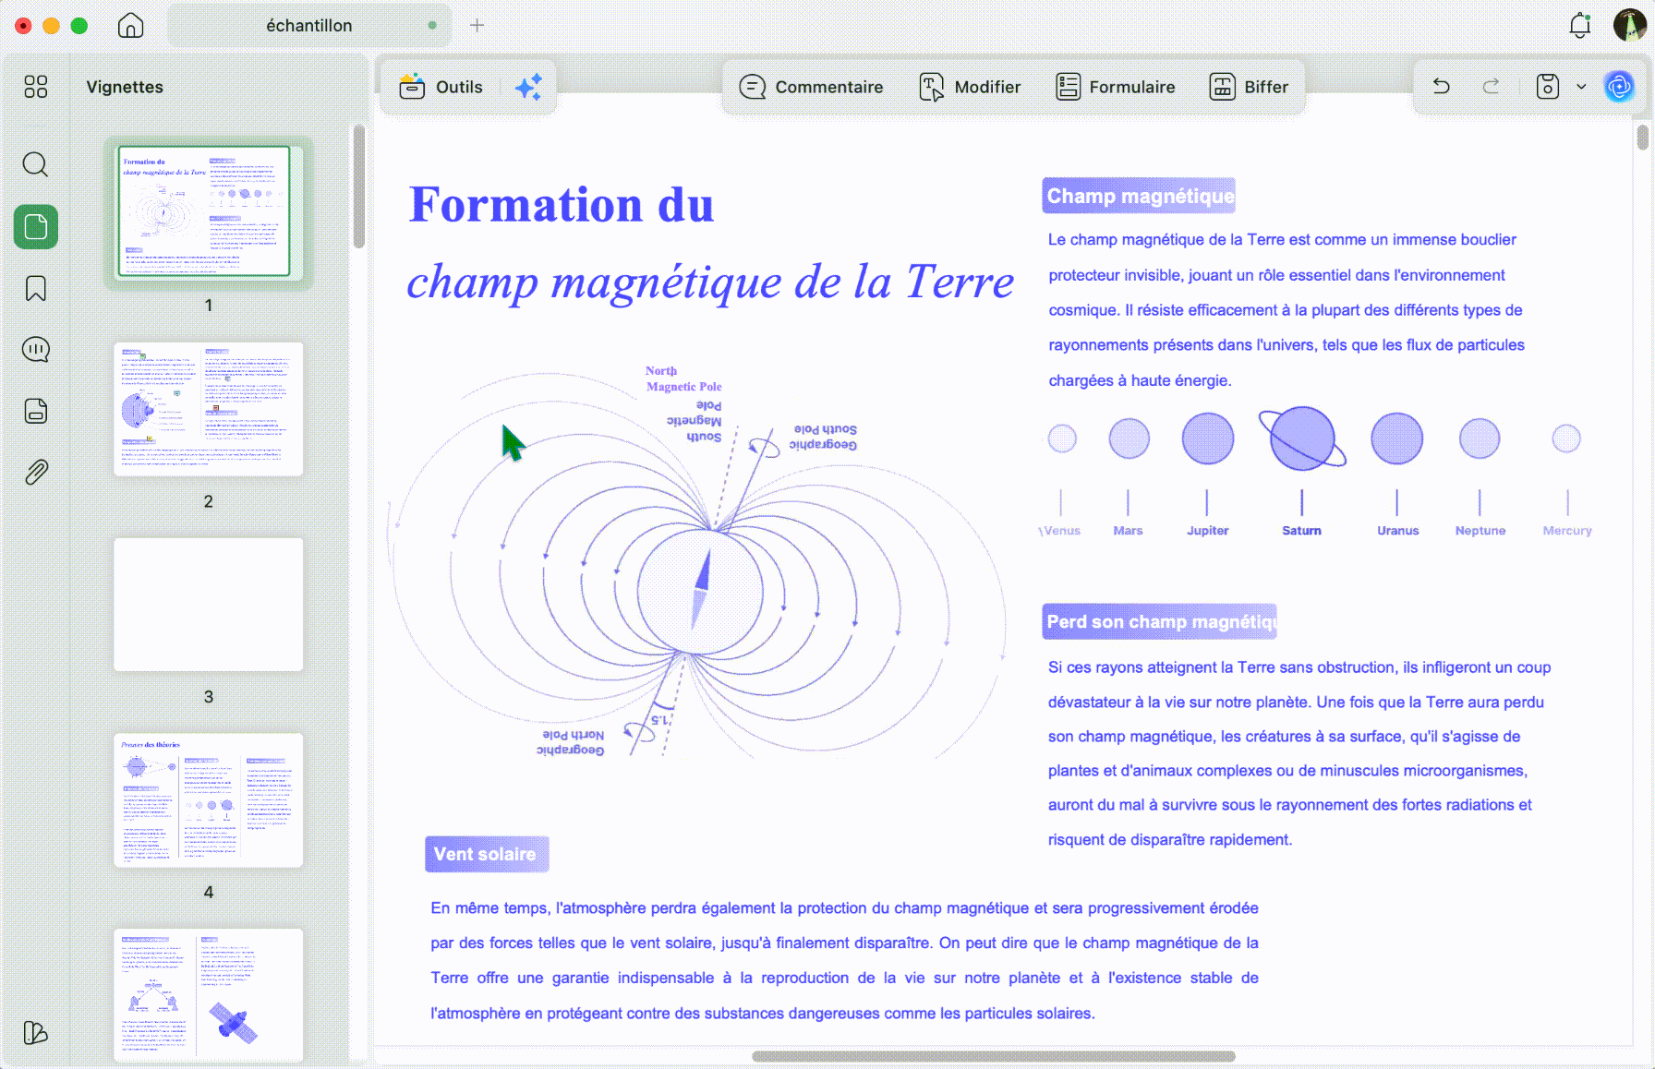Select the last visible satellite page thumbnail
Viewport: 1655px width, 1069px height.
click(208, 995)
